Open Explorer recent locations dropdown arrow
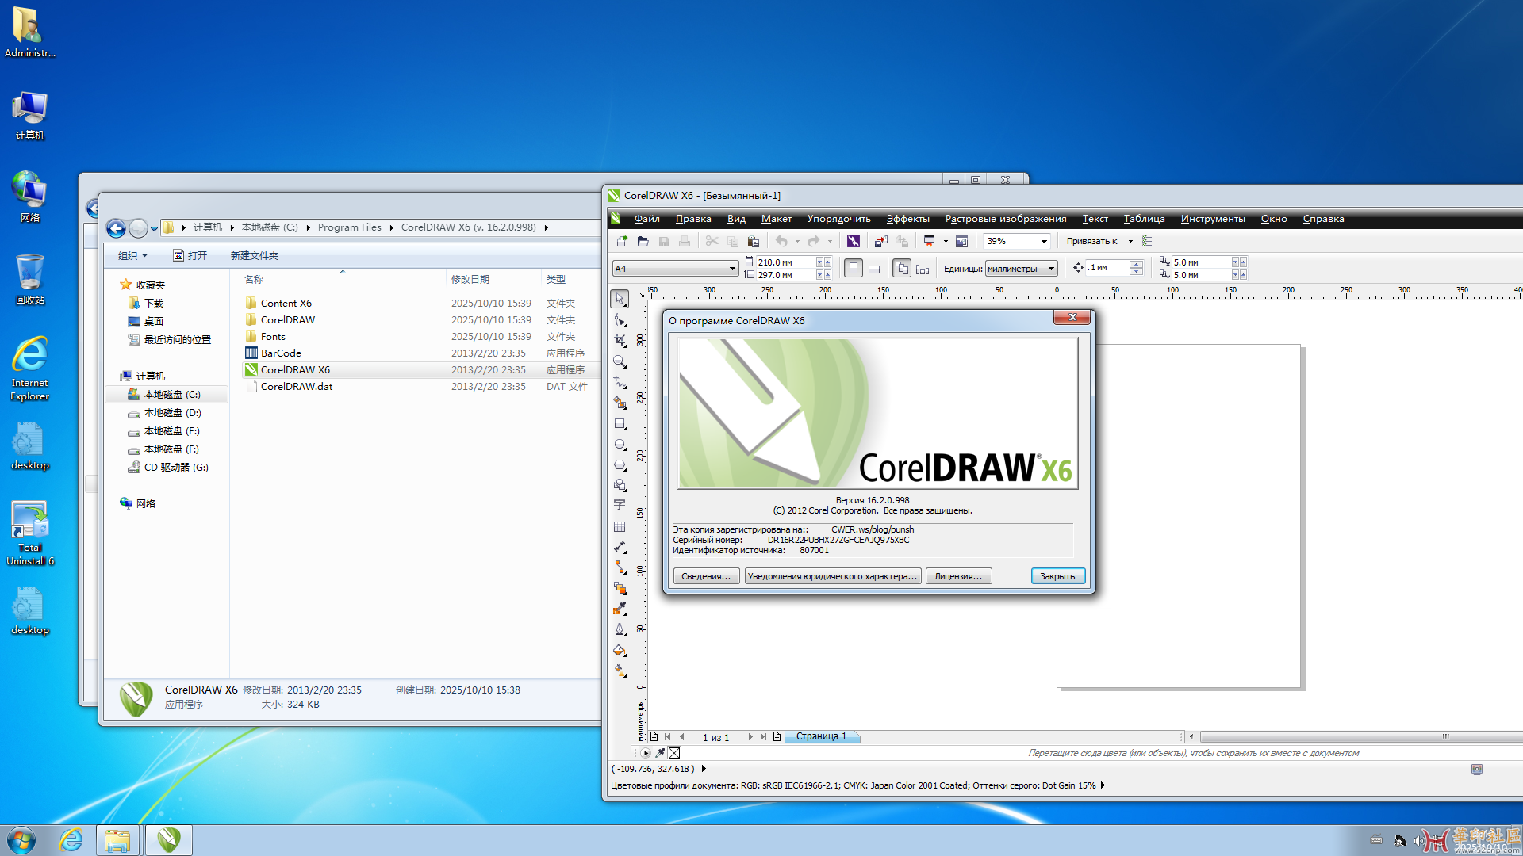 point(154,228)
